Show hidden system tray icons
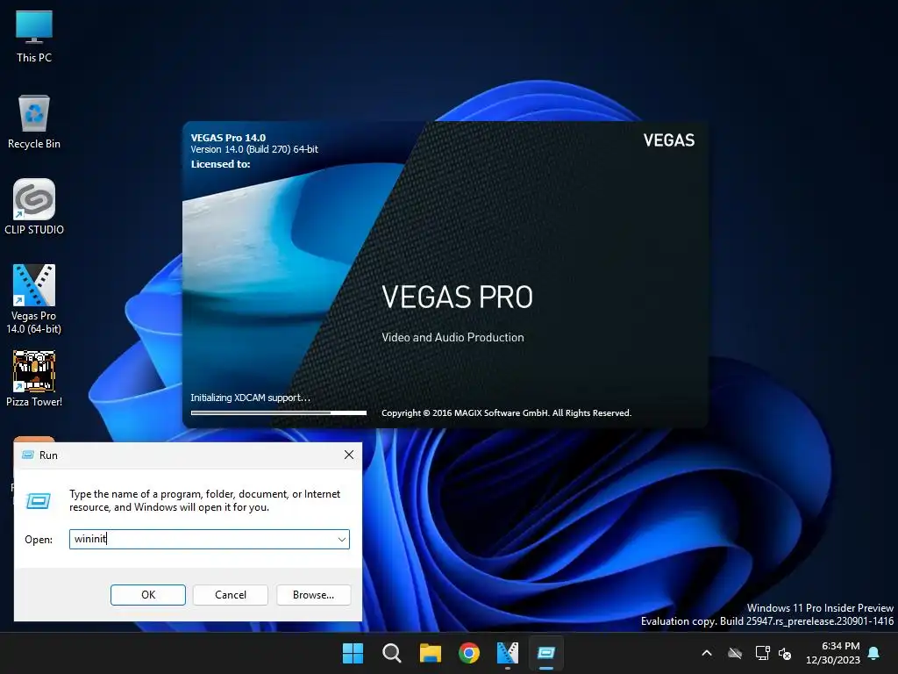This screenshot has height=674, width=898. 707,653
